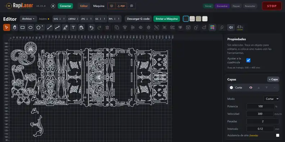
Task: Select the freehand Pencil tool
Action: [65, 28]
